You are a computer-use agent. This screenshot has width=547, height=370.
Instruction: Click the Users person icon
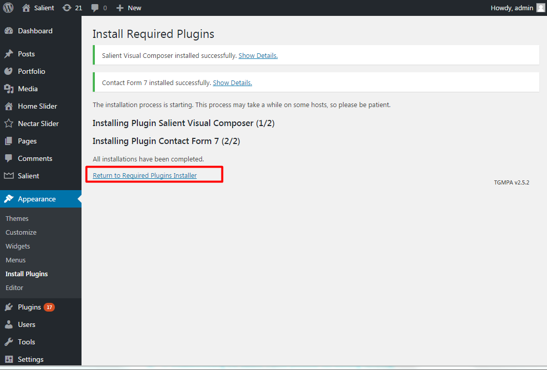[9, 324]
